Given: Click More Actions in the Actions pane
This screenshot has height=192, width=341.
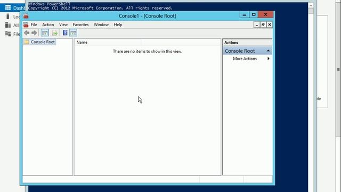Looking at the screenshot, I should point(245,59).
